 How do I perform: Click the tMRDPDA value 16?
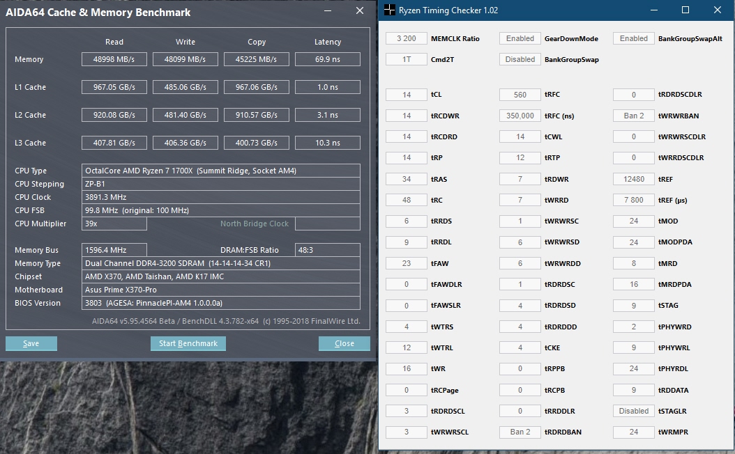pyautogui.click(x=634, y=285)
